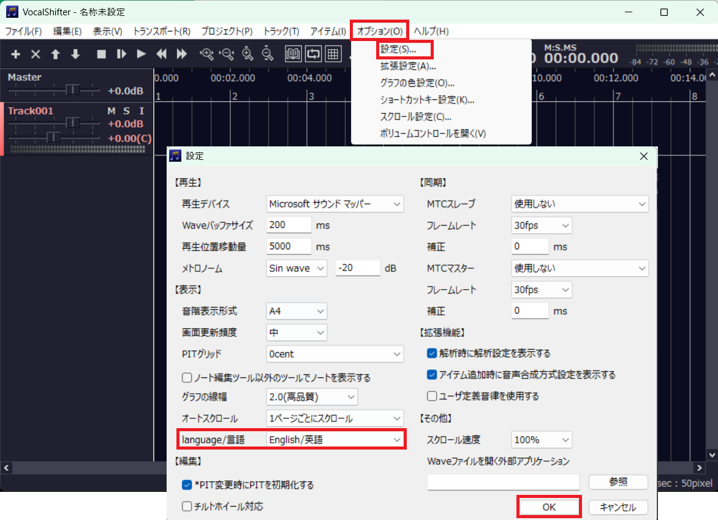Screen dimensions: 718x520
Task: Start playback with the play triangle
Action: 141,54
